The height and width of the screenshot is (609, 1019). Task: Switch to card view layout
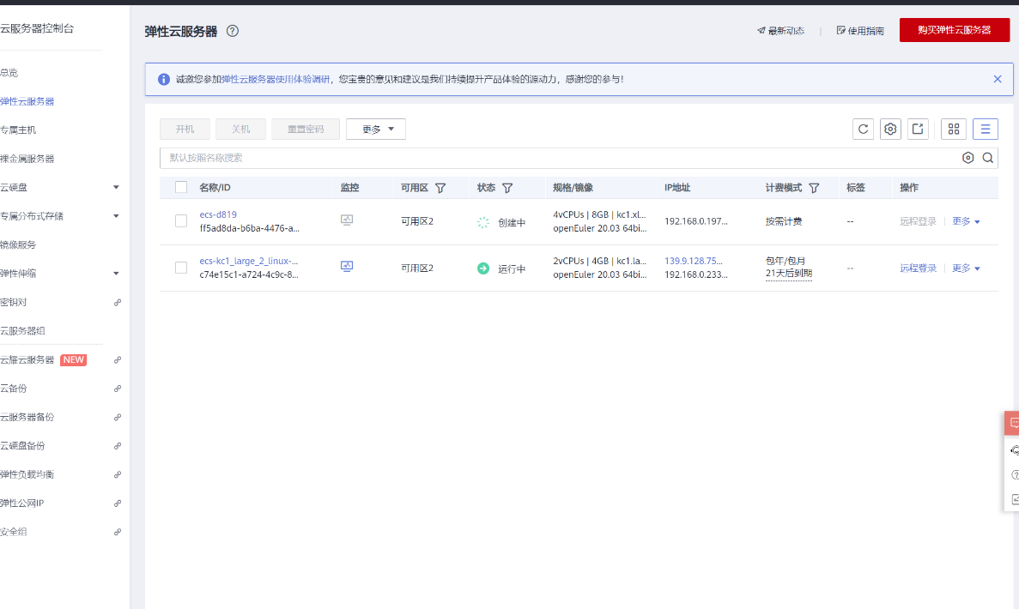pos(953,129)
